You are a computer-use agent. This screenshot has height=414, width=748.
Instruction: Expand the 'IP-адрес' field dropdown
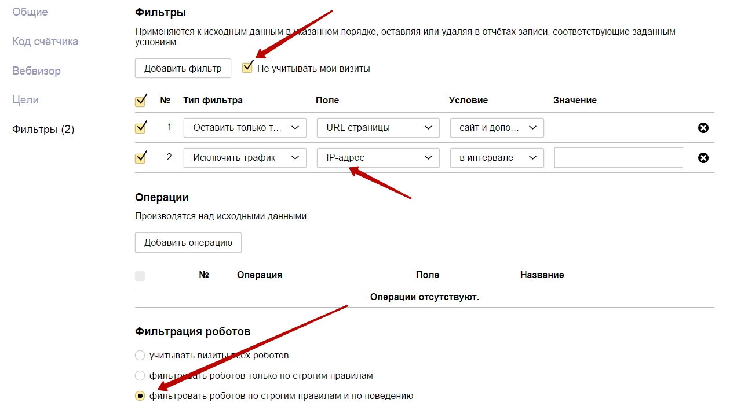378,157
